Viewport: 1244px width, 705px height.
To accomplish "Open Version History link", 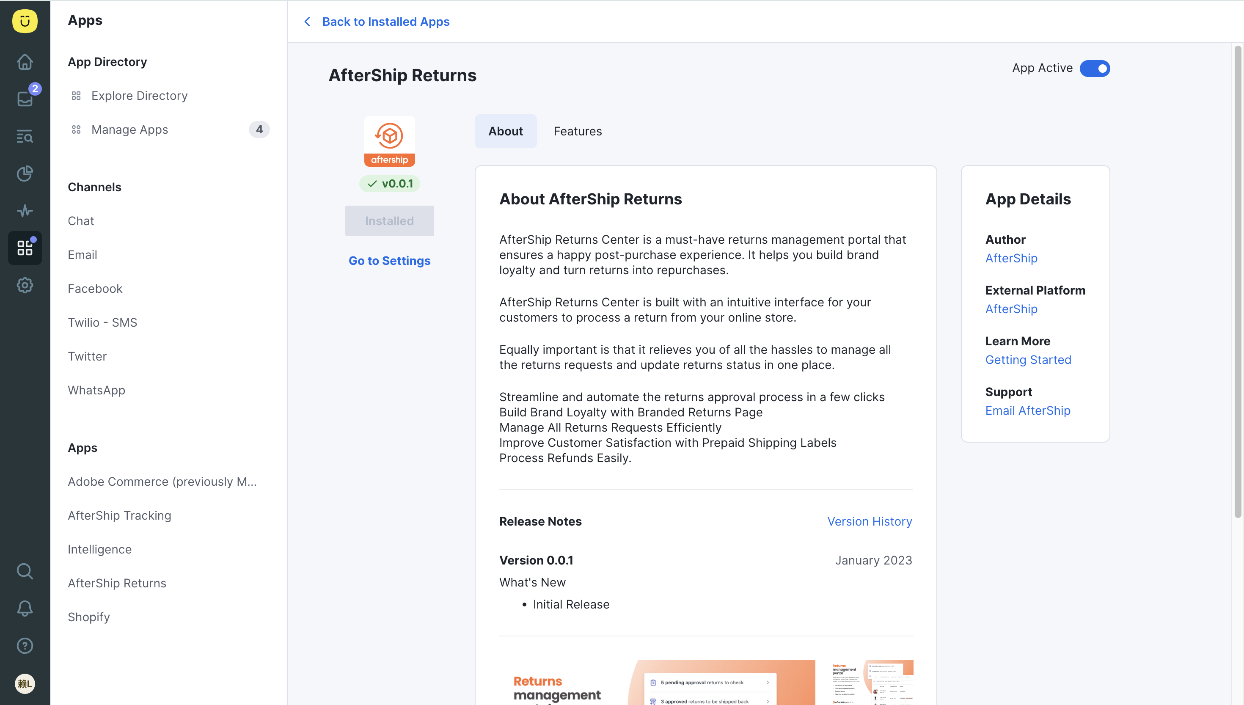I will click(x=870, y=521).
